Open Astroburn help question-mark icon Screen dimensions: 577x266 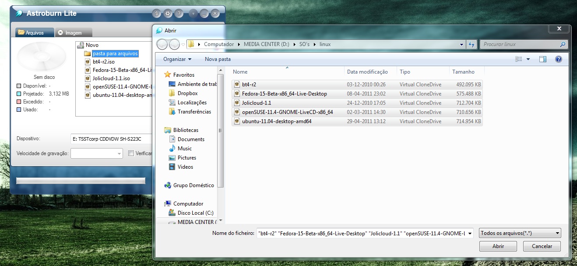click(x=179, y=14)
